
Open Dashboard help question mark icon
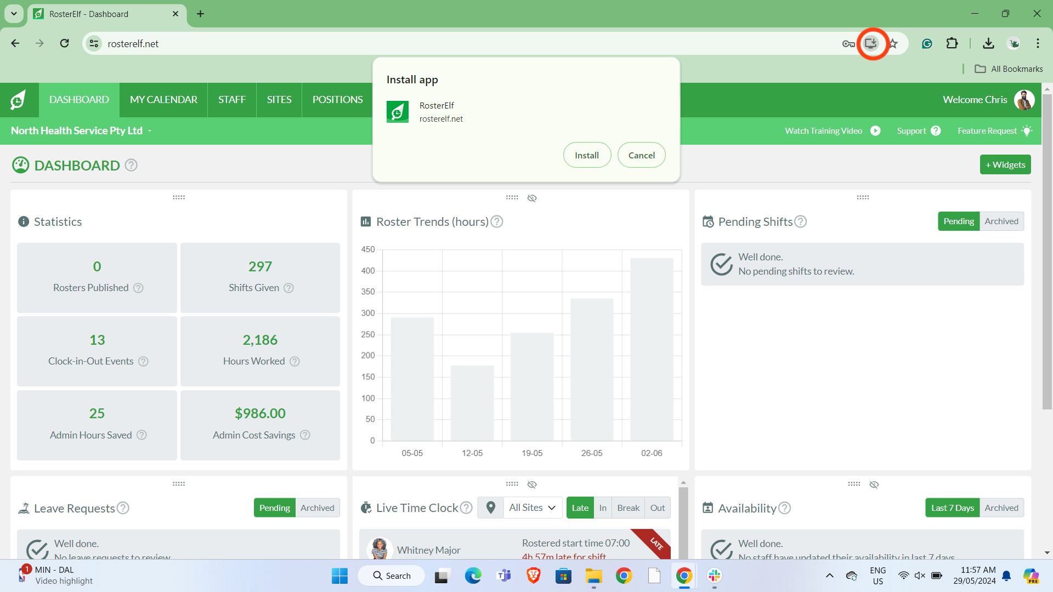coord(131,165)
